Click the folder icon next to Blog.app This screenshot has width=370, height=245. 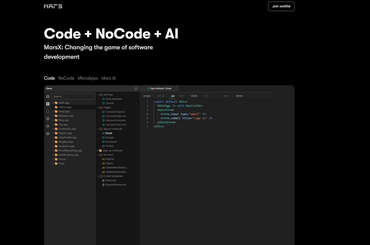(x=56, y=120)
